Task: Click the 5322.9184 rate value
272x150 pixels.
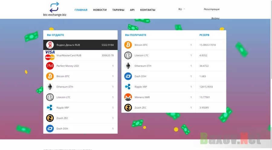Action: click(108, 45)
